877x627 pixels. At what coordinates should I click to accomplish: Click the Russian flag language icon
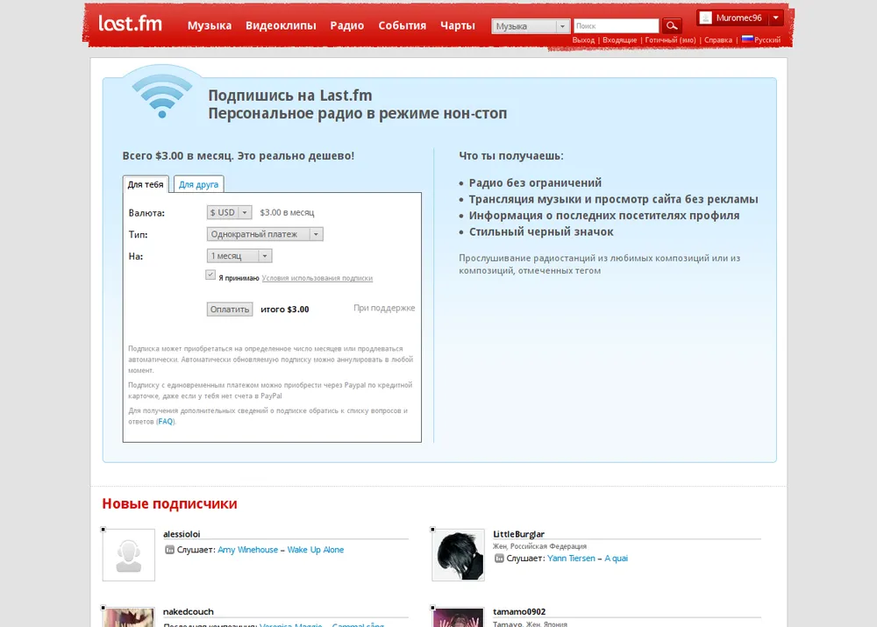[x=747, y=39]
